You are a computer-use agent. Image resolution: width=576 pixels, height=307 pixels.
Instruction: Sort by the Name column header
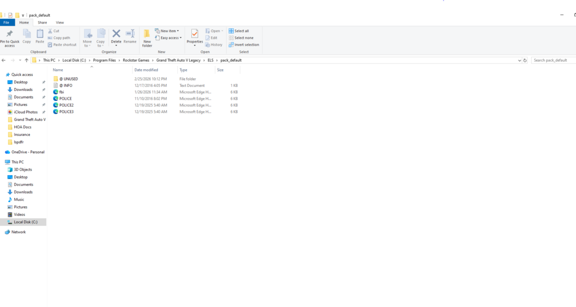pos(58,70)
